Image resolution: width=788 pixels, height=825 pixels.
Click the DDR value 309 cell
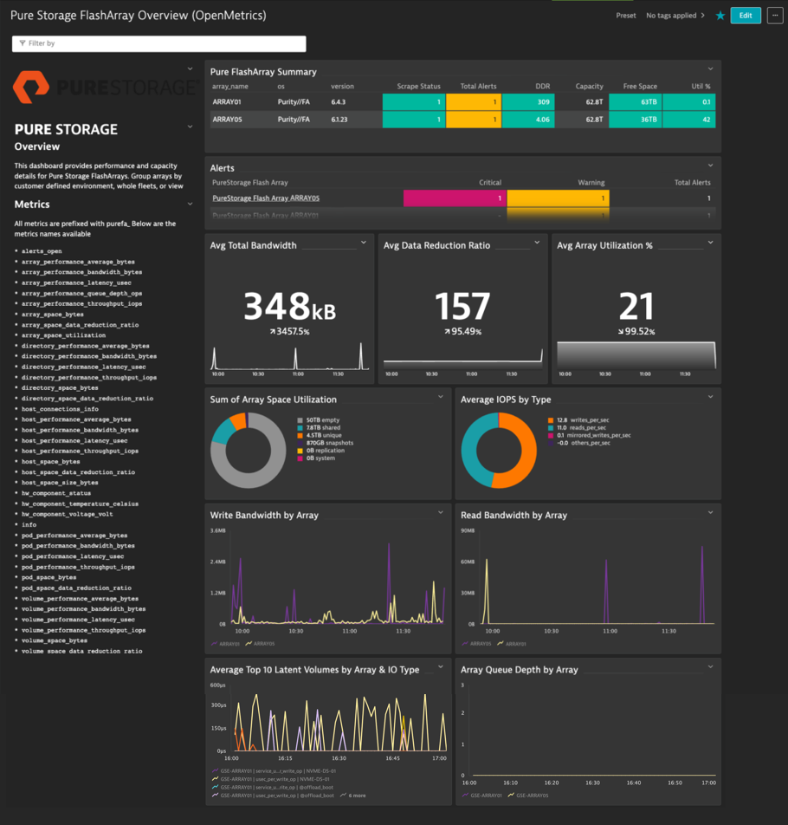pyautogui.click(x=527, y=102)
